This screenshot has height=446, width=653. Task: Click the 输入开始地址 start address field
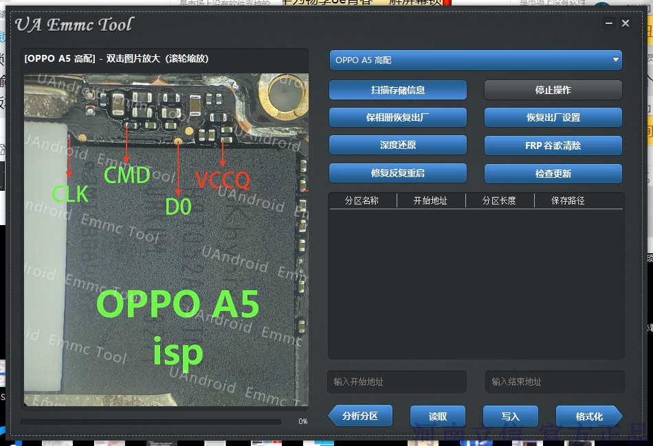pos(397,382)
